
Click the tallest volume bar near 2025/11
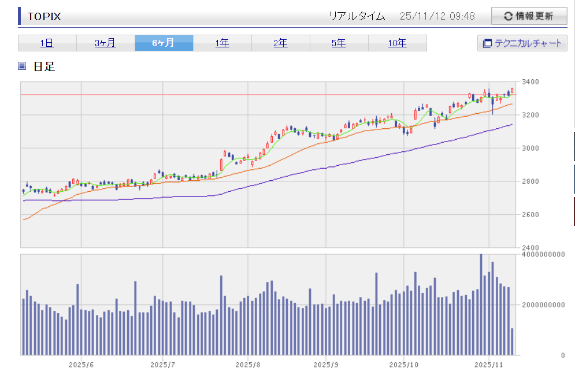pyautogui.click(x=481, y=304)
